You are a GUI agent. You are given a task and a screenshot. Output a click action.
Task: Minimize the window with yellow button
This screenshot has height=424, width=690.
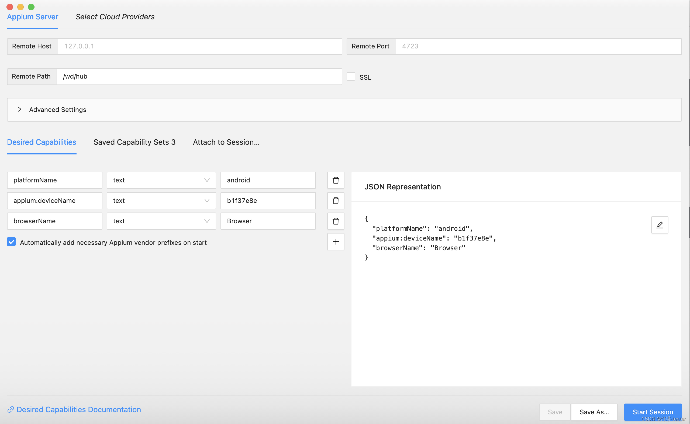pyautogui.click(x=20, y=7)
